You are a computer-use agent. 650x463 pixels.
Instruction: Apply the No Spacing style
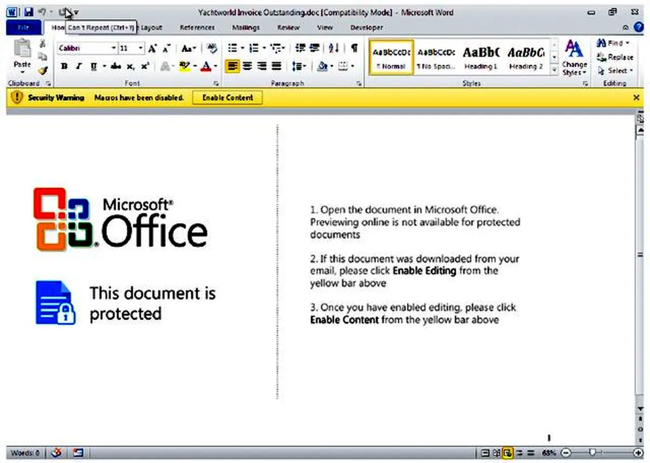(x=436, y=58)
